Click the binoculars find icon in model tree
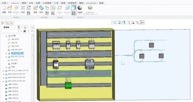This screenshot has width=193, height=102. pyautogui.click(x=25, y=31)
